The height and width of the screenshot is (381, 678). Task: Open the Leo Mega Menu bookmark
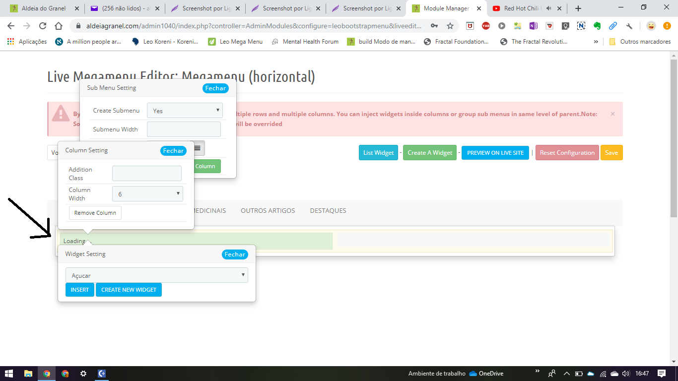(x=235, y=42)
